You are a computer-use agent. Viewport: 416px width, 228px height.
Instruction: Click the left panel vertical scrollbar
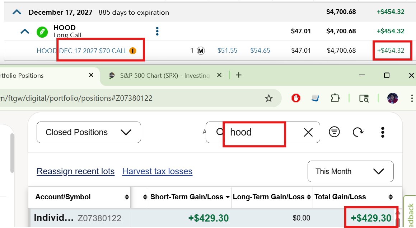click(12, 153)
